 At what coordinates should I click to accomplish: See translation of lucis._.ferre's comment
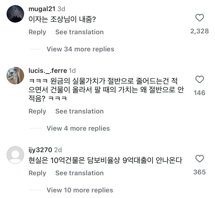click(x=79, y=111)
